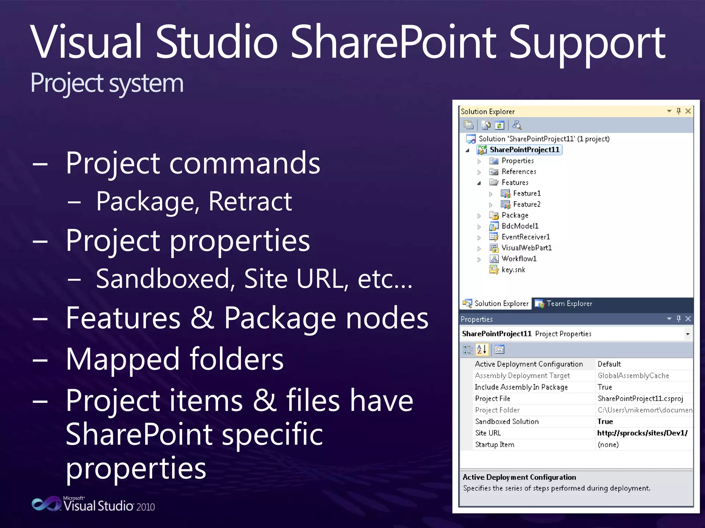
Task: Pin the Solution Explorer panel with the pushpin
Action: pos(678,111)
